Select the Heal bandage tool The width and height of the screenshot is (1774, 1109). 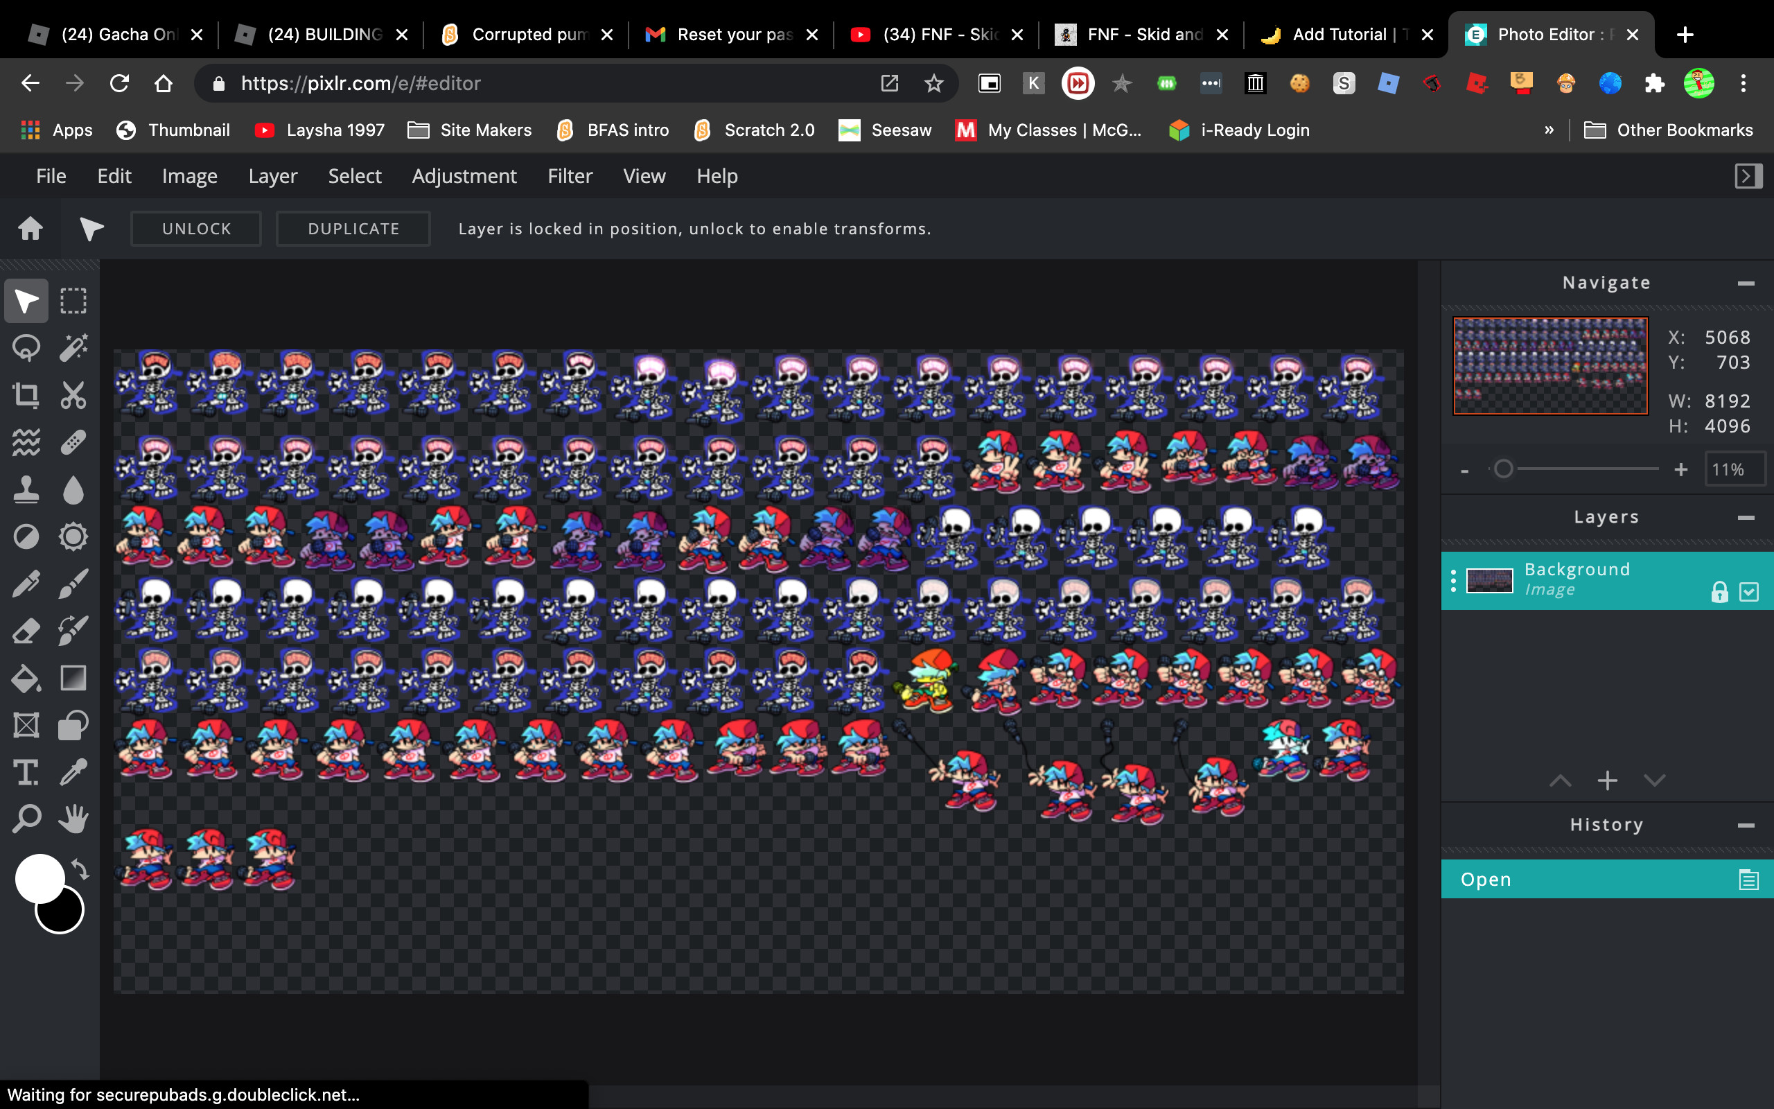tap(73, 442)
